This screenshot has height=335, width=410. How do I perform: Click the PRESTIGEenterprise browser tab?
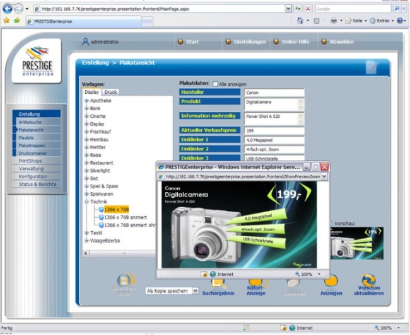click(84, 21)
